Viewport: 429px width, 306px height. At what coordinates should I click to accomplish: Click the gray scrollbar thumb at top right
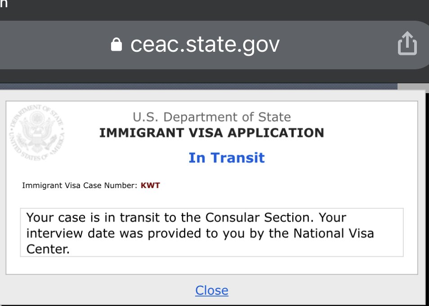click(413, 87)
